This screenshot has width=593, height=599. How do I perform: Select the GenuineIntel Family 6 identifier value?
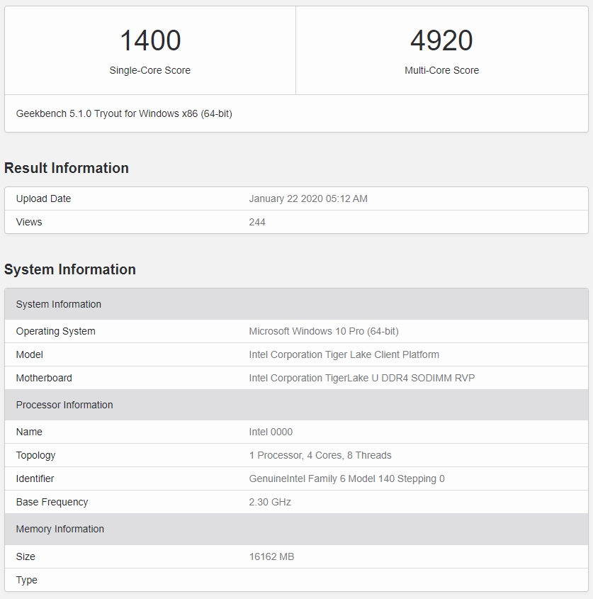pyautogui.click(x=346, y=478)
